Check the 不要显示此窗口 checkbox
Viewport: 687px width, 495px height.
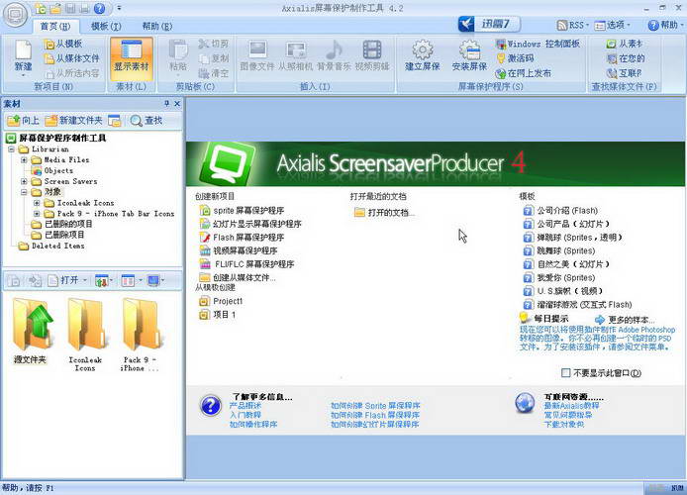point(565,373)
